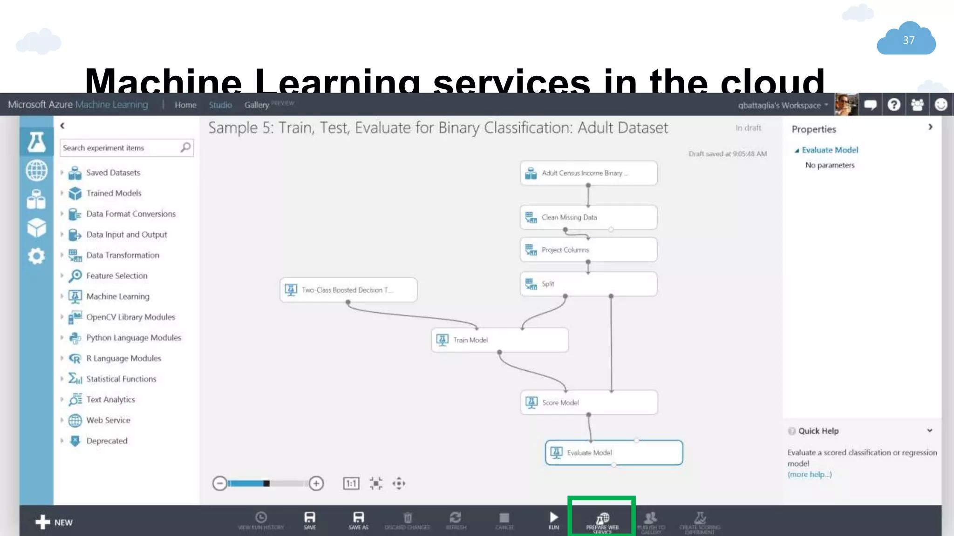This screenshot has height=536, width=954.
Task: Expand the Trained Models category
Action: coord(62,193)
